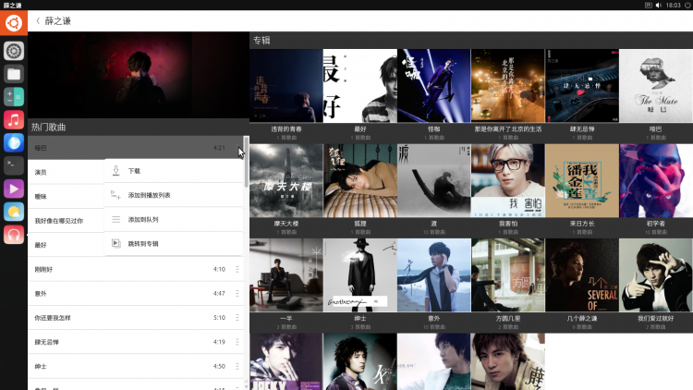Open the album cover 方圆几里
Screen dimensions: 693x390
pos(508,275)
